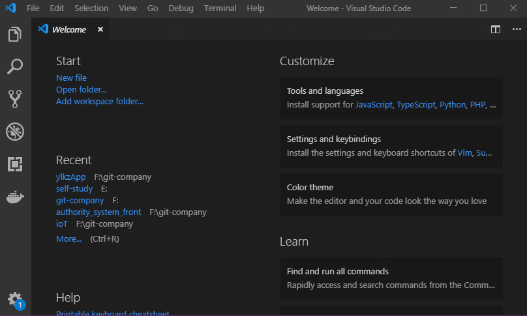Open the Source Control view
Screen dimensions: 527x316
[x=15, y=99]
